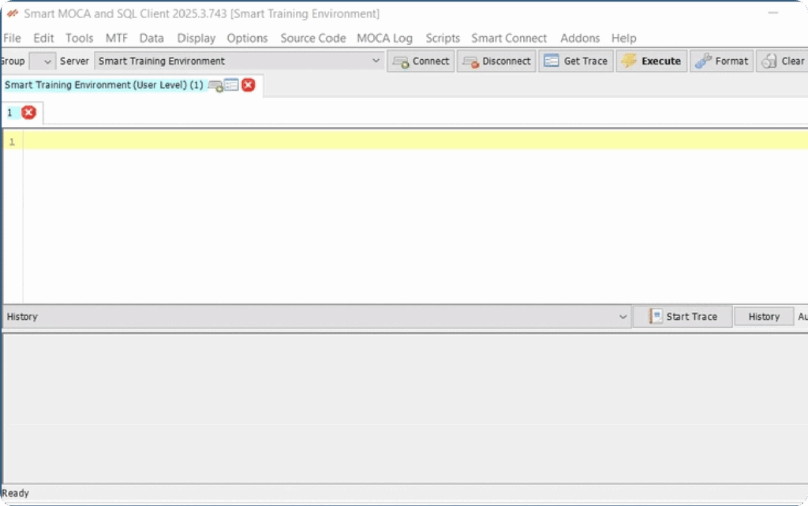The width and height of the screenshot is (808, 506).
Task: Open the Tools menu
Action: click(80, 38)
